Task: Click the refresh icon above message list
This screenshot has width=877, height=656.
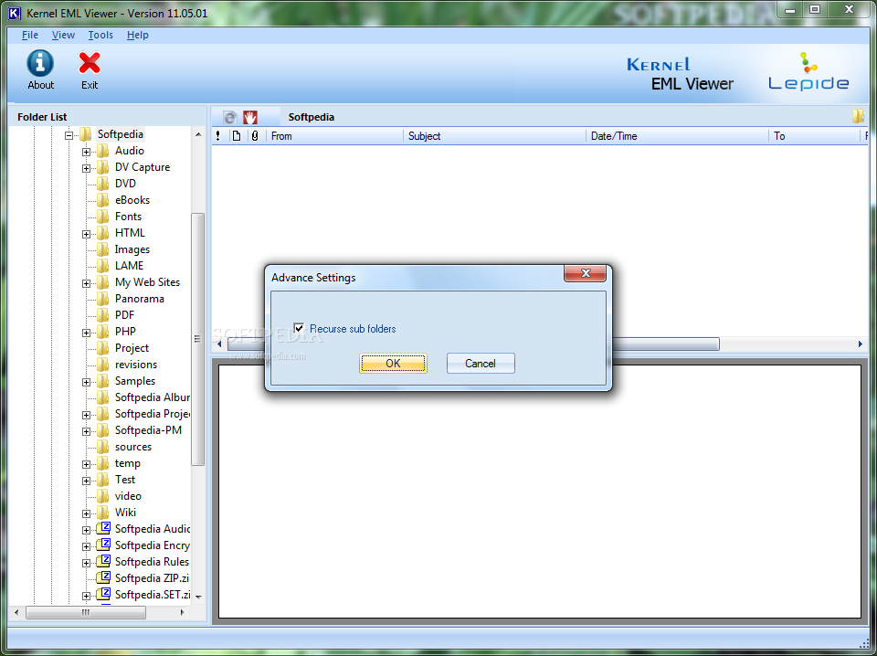Action: pos(230,117)
